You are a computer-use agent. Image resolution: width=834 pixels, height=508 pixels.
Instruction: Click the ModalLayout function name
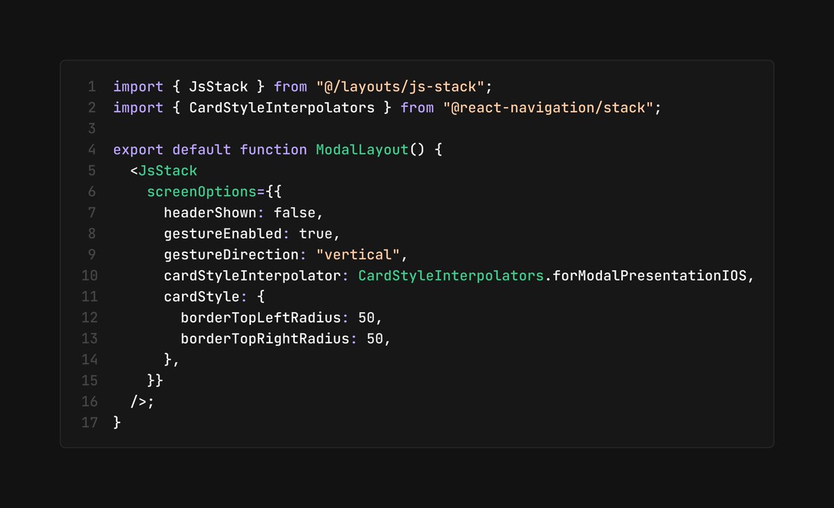pos(361,149)
